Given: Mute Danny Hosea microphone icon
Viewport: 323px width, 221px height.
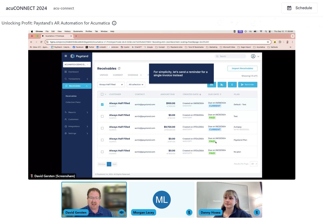Looking at the screenshot, I should [257, 212].
